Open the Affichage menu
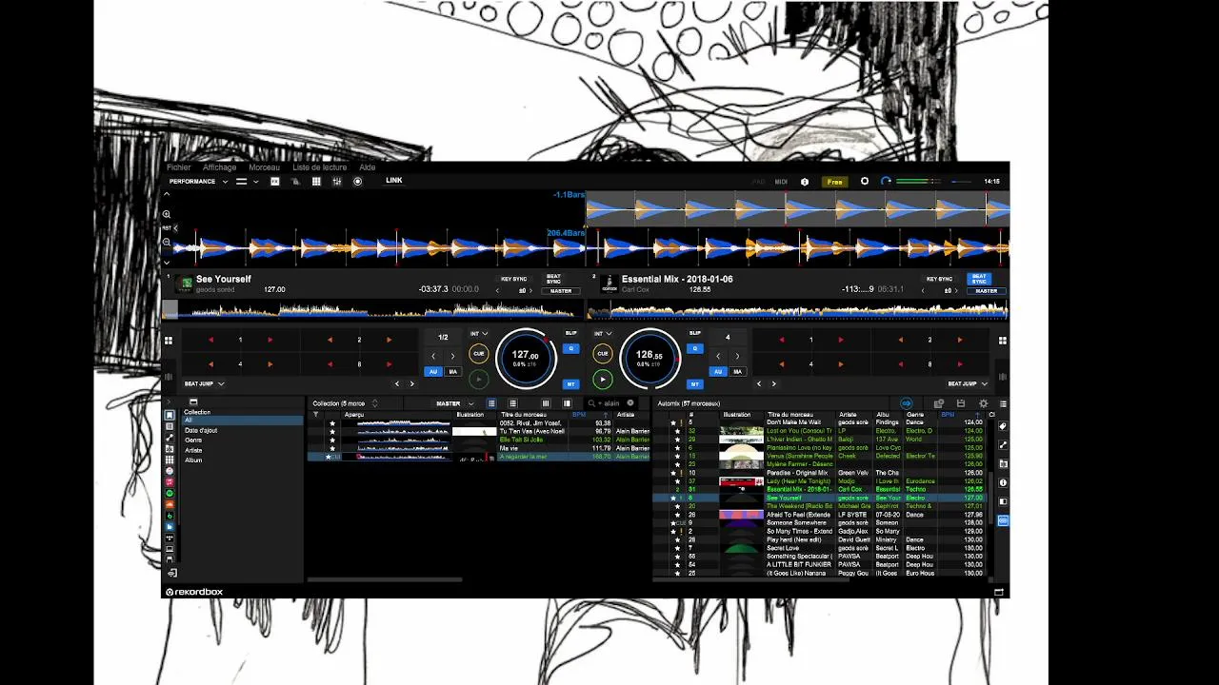The width and height of the screenshot is (1219, 685). 219,167
